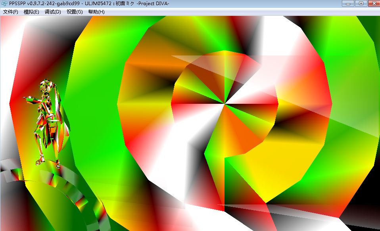The height and width of the screenshot is (231, 380).
Task: Click the center point of the radial fan
Action: [225, 104]
